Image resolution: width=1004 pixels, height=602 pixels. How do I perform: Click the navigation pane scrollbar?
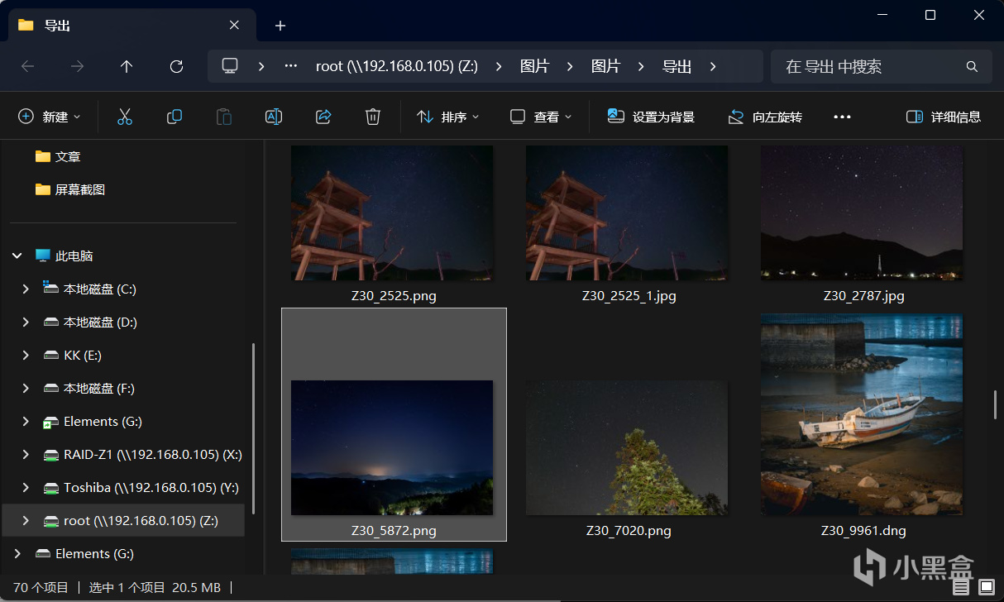253,428
